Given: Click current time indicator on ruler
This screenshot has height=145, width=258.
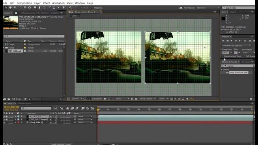Looking at the screenshot, I should click(x=98, y=110).
